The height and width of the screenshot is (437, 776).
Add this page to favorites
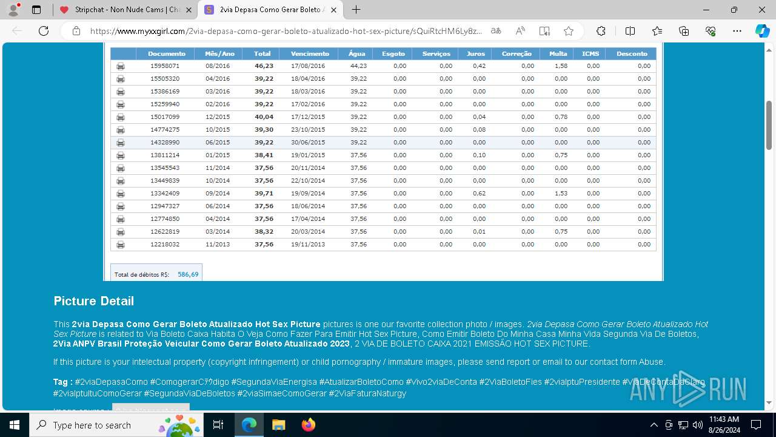click(568, 31)
